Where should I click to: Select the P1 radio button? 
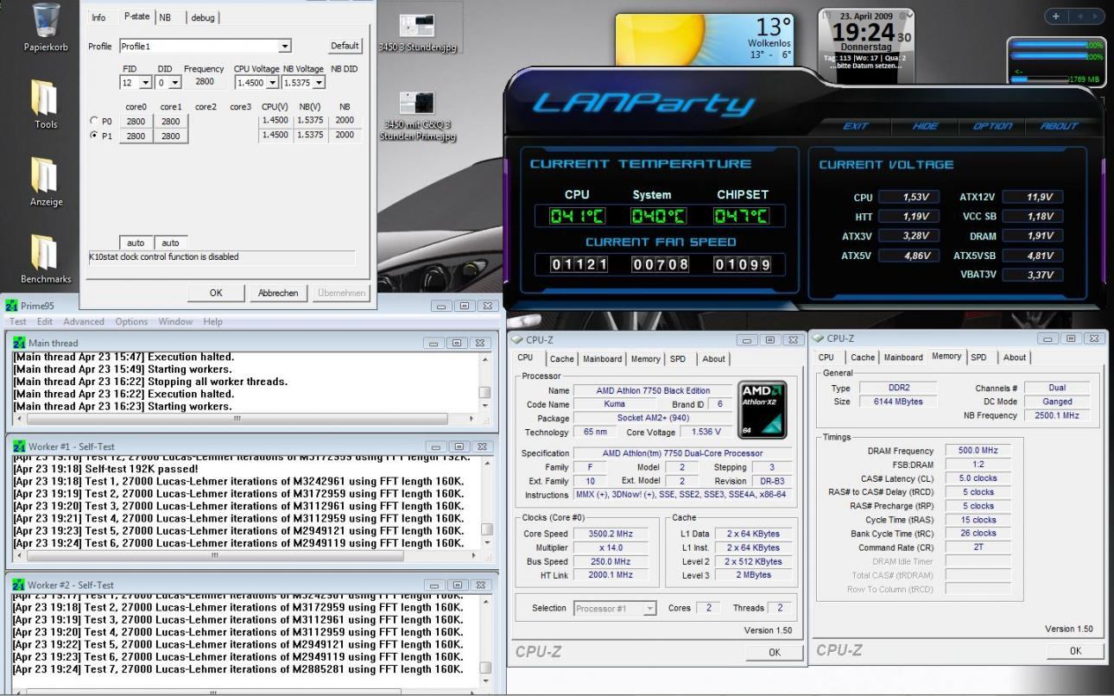95,136
